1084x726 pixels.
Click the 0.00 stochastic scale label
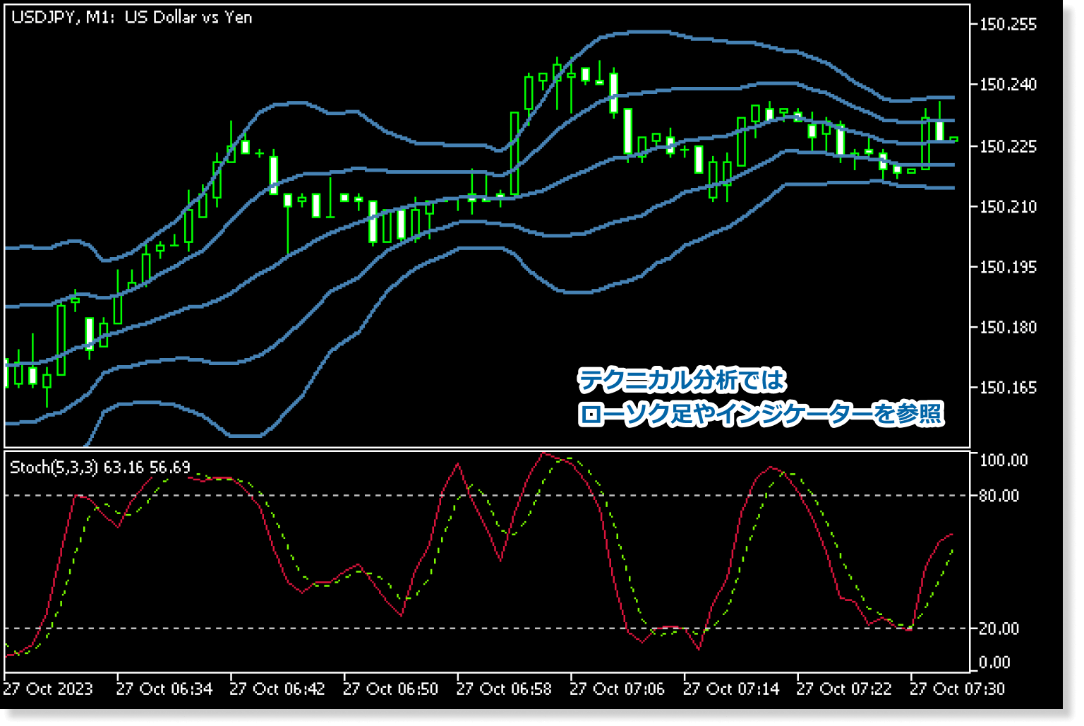pos(995,662)
